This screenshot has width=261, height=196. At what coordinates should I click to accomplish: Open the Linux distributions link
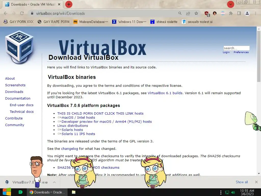pos(73,126)
